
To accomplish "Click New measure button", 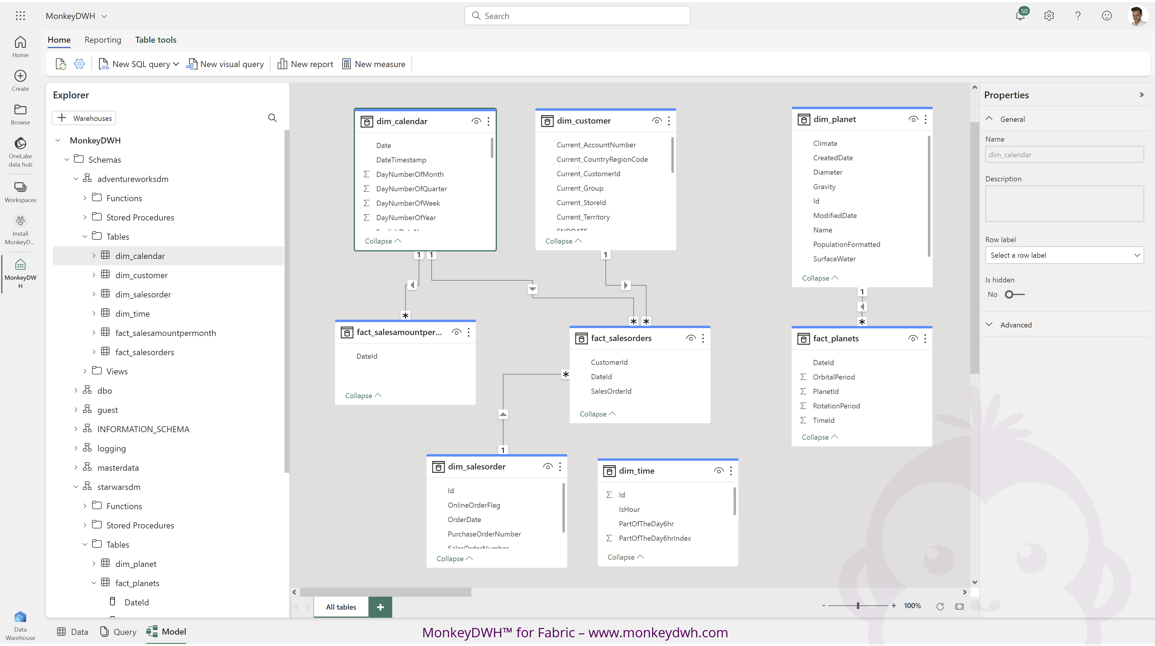I will (374, 64).
